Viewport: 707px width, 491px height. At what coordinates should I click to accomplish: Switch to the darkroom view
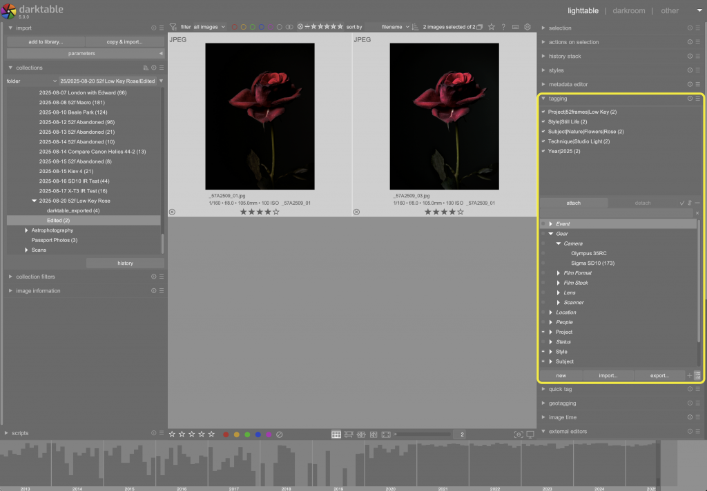(628, 11)
